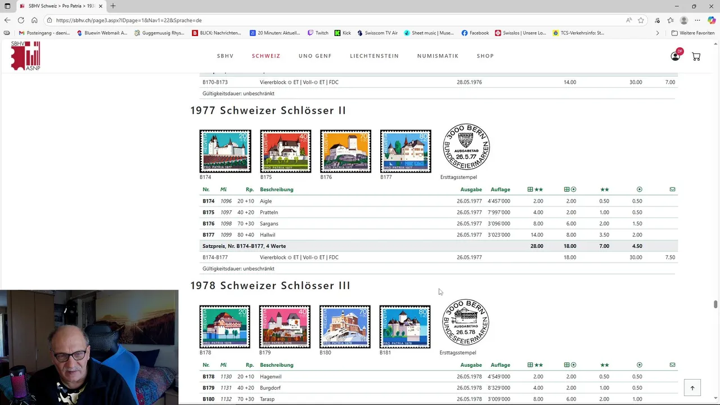Open the LIECHTENSTEIN menu item

[374, 56]
